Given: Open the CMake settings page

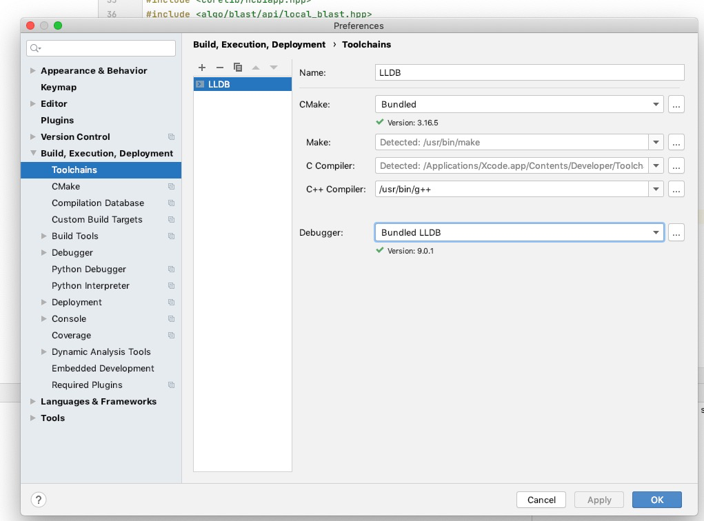Looking at the screenshot, I should pyautogui.click(x=66, y=186).
